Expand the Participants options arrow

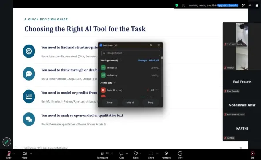click(112, 153)
